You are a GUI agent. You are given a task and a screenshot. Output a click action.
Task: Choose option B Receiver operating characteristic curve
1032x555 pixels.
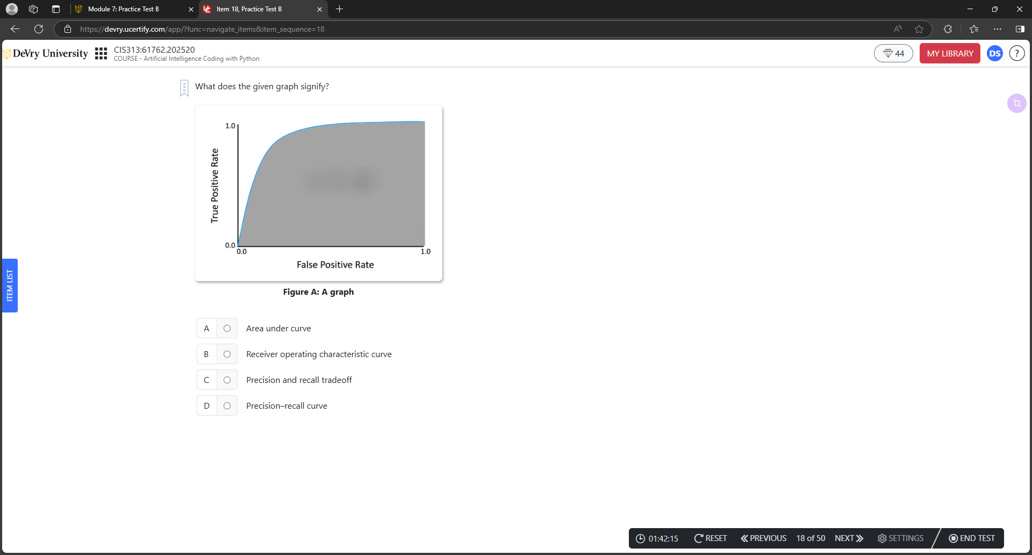click(x=227, y=354)
